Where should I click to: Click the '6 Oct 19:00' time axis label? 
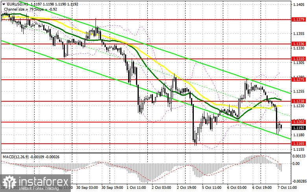tap(262, 188)
